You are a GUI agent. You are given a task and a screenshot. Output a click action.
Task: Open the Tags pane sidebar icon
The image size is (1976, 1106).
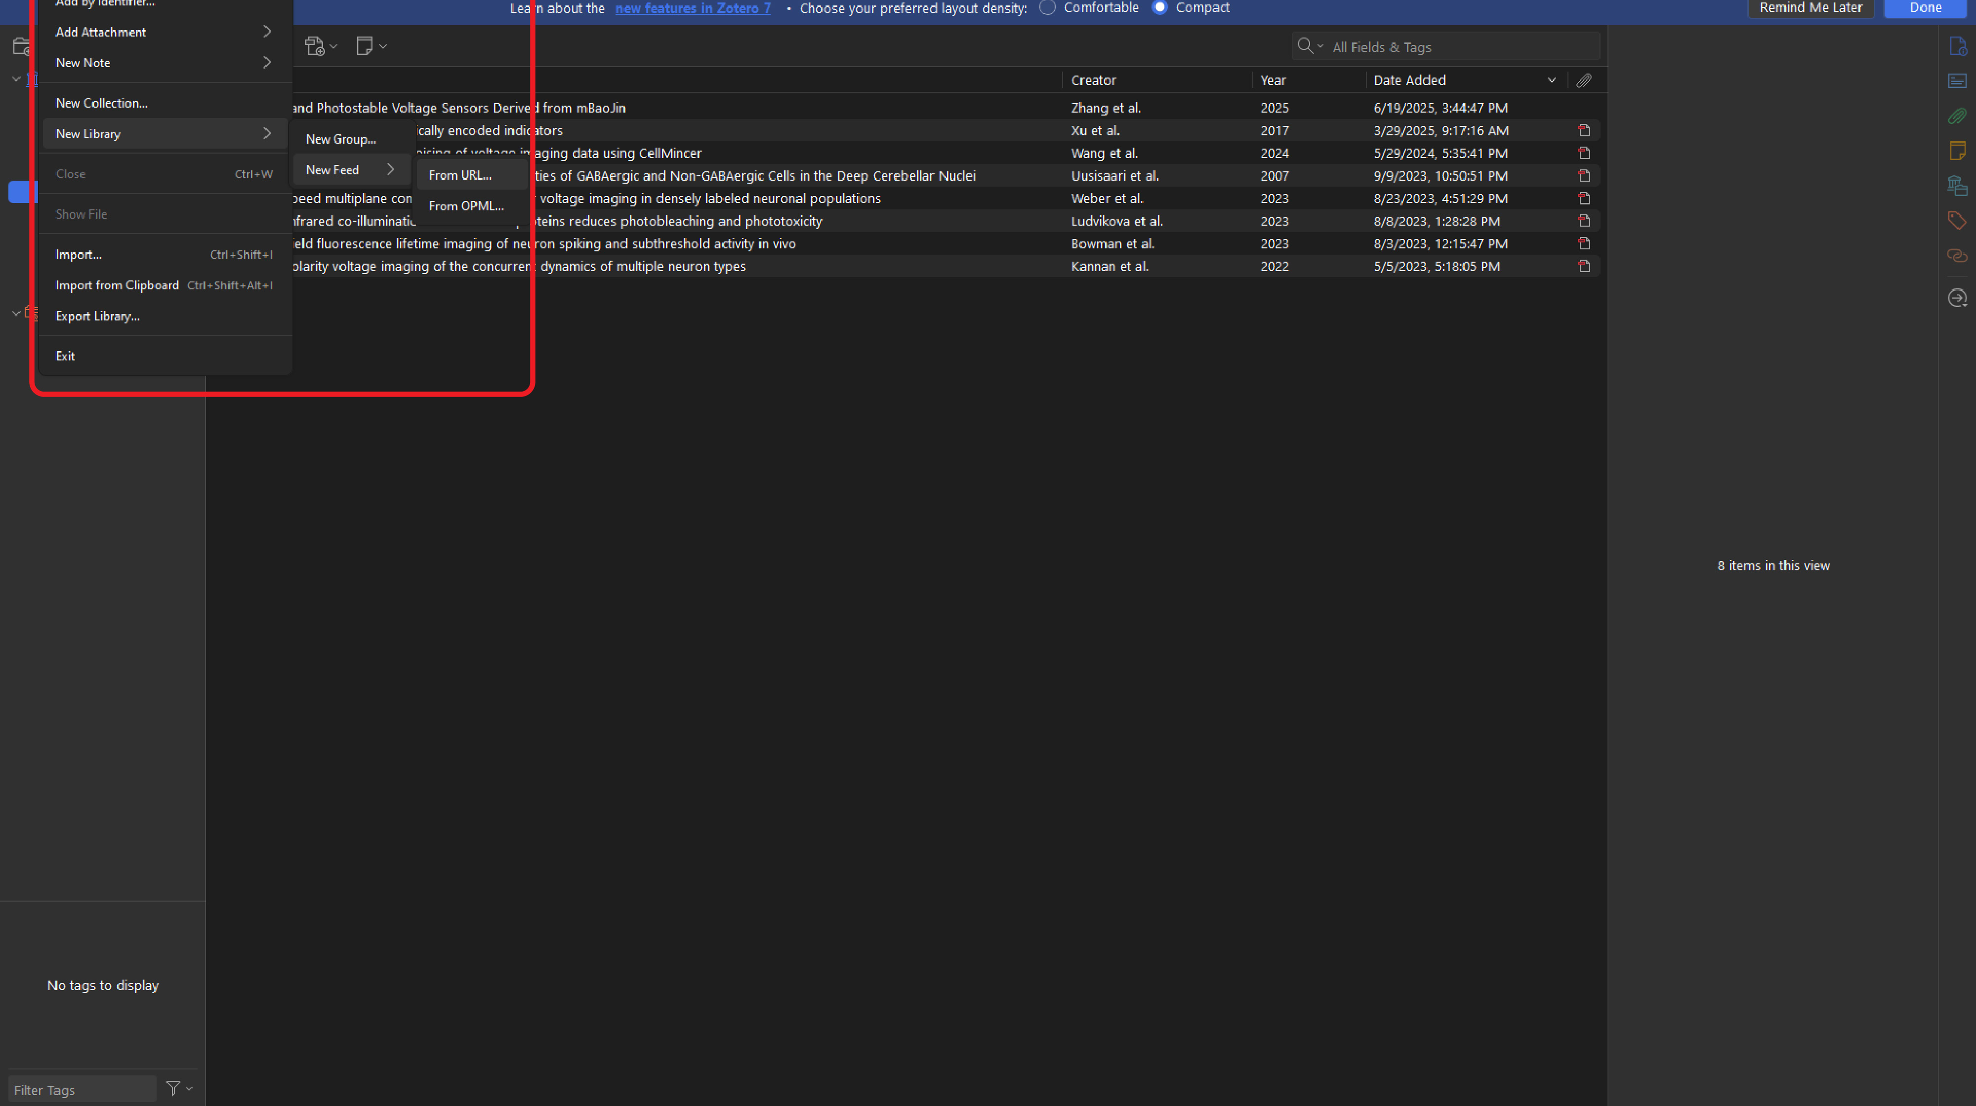coord(1957,221)
